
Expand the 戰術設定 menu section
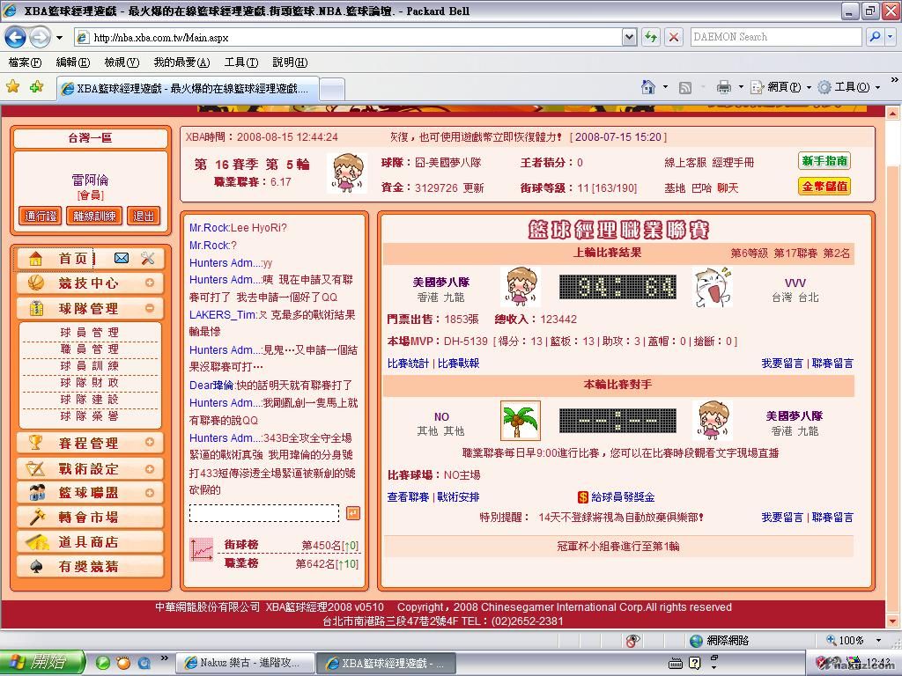coord(150,468)
